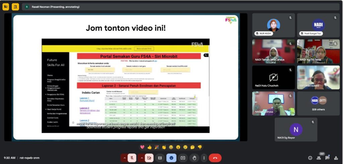Send the party popper reaction

(157, 147)
